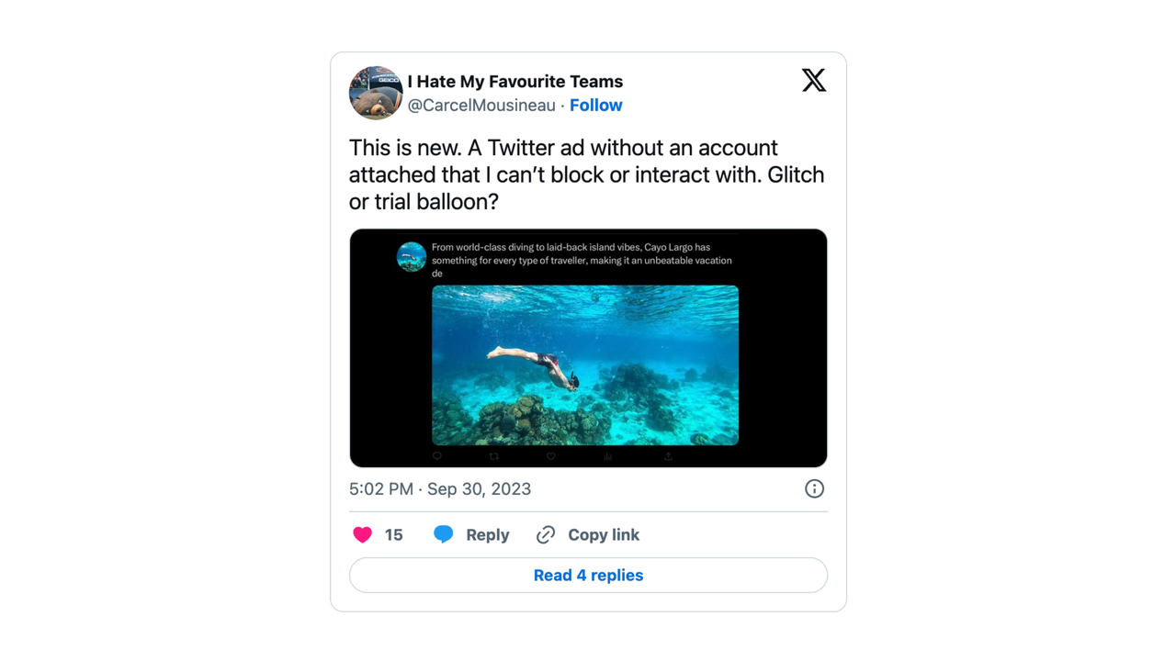Like the tweet with the pink heart
The width and height of the screenshot is (1176, 661).
coord(363,534)
